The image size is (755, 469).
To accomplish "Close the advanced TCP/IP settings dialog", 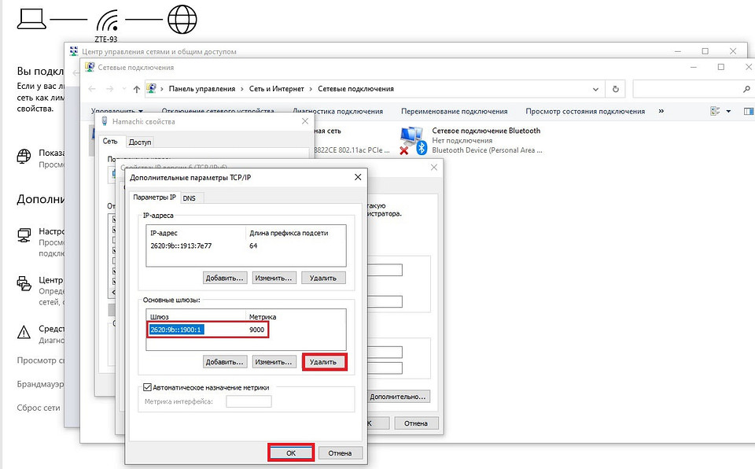I will (x=358, y=179).
